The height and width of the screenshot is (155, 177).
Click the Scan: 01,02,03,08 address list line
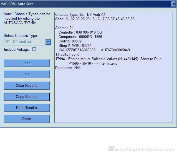click(x=95, y=19)
